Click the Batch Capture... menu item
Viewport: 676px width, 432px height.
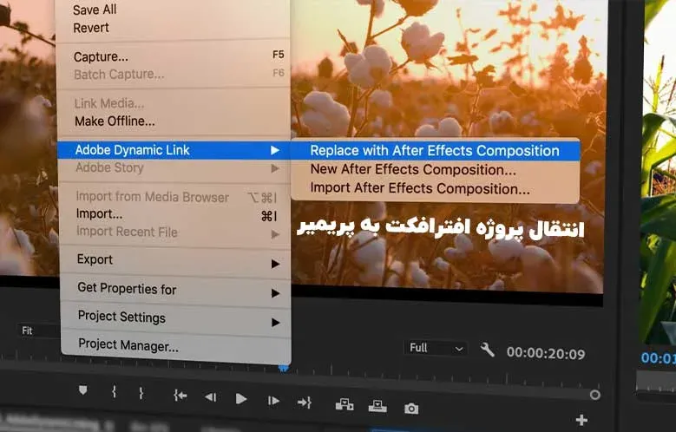(x=173, y=74)
